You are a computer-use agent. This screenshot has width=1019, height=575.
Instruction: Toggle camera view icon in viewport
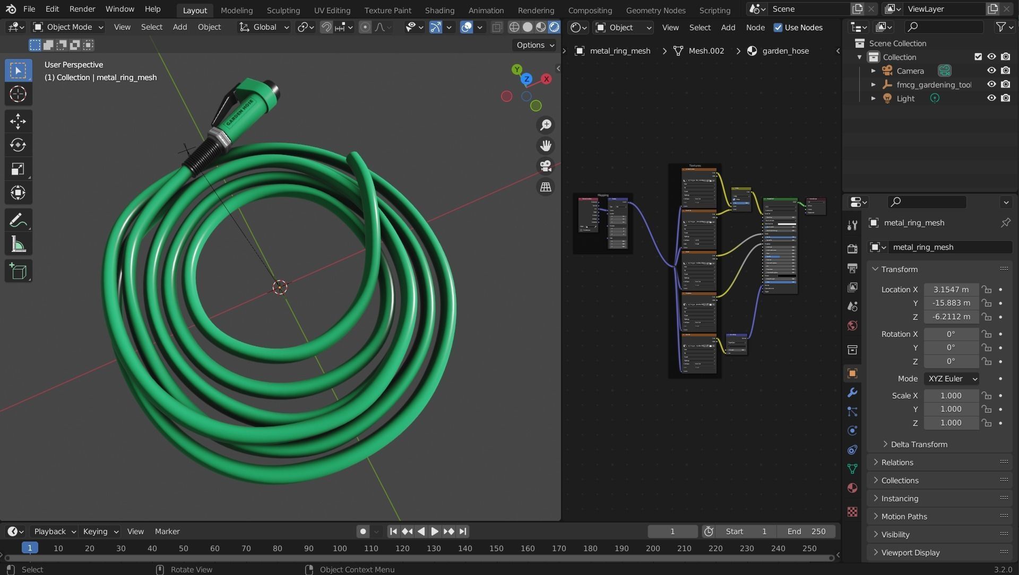[546, 166]
